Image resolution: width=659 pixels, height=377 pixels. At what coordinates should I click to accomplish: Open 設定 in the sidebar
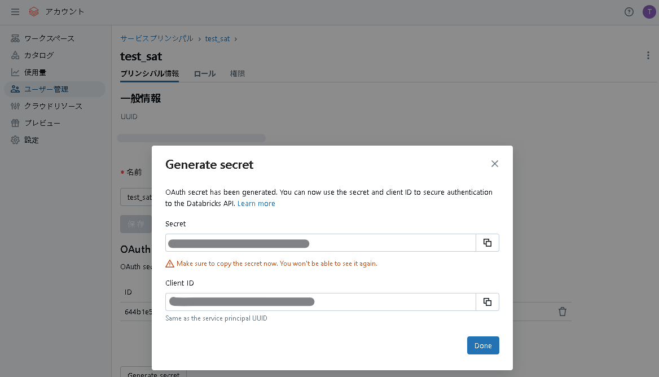32,140
